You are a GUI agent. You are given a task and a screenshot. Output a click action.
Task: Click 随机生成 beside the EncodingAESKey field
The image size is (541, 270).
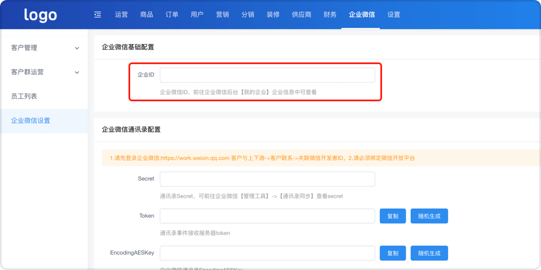point(429,253)
